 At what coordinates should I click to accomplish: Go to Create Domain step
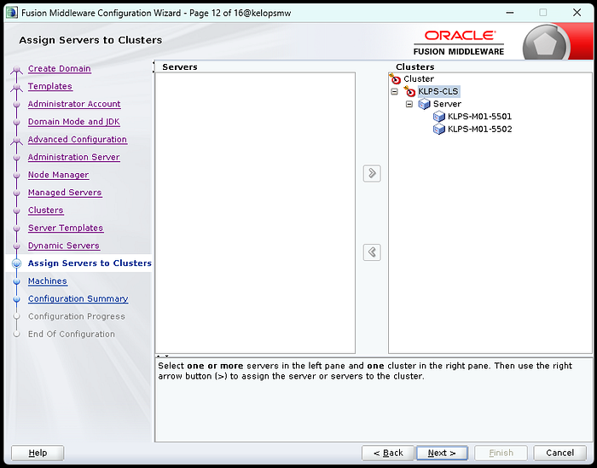tap(60, 68)
